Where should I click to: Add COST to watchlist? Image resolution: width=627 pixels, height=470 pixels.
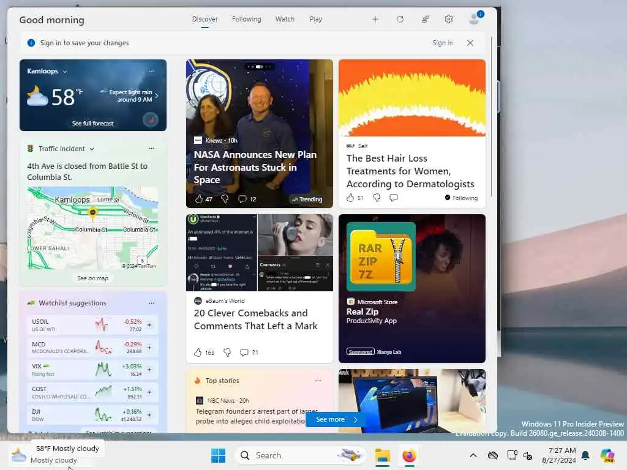(x=149, y=392)
